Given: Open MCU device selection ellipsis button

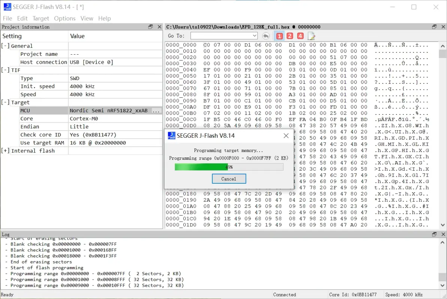Looking at the screenshot, I should coord(156,110).
